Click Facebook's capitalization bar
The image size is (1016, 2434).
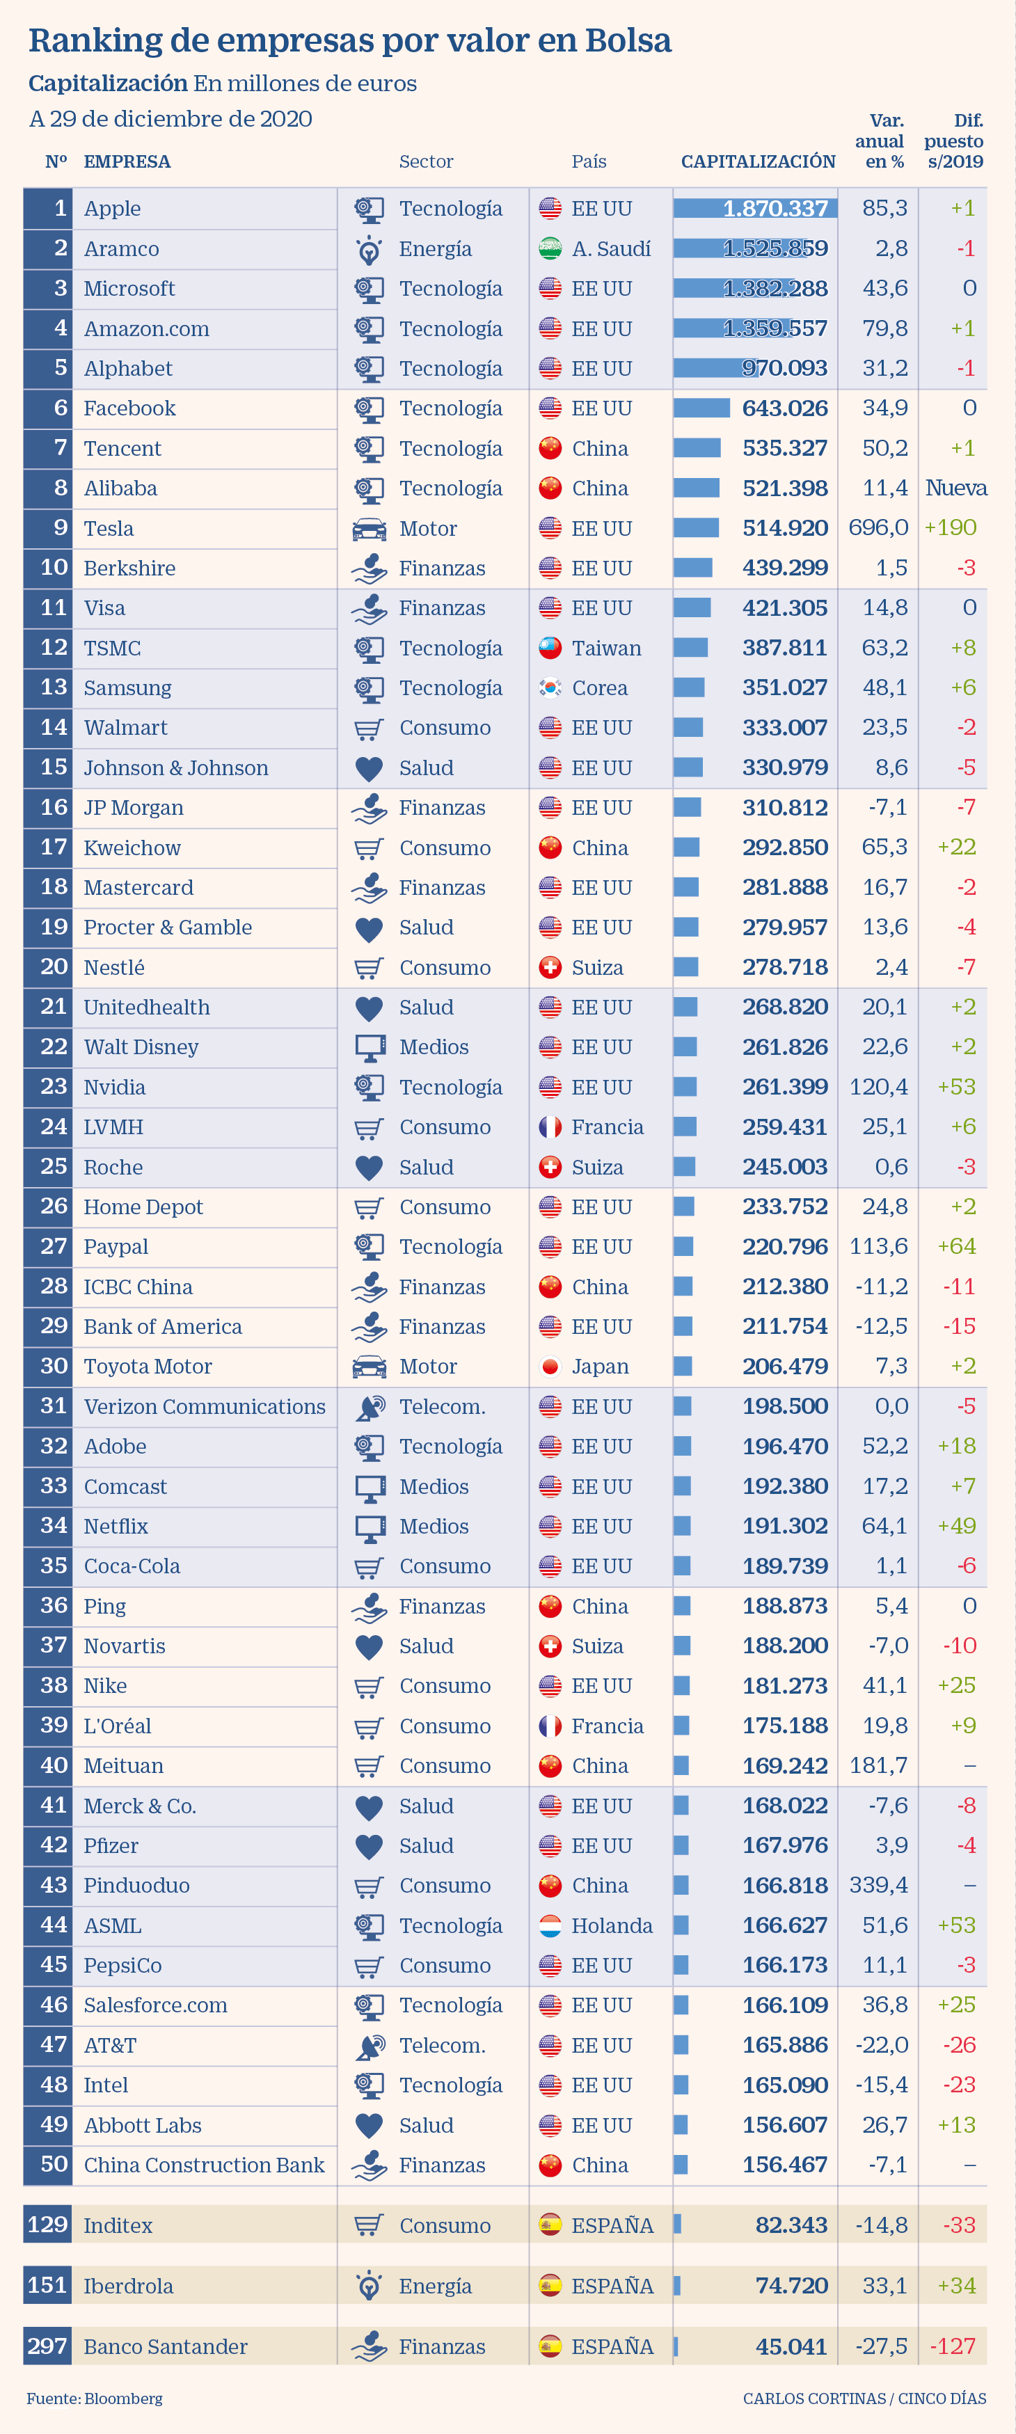tap(701, 408)
